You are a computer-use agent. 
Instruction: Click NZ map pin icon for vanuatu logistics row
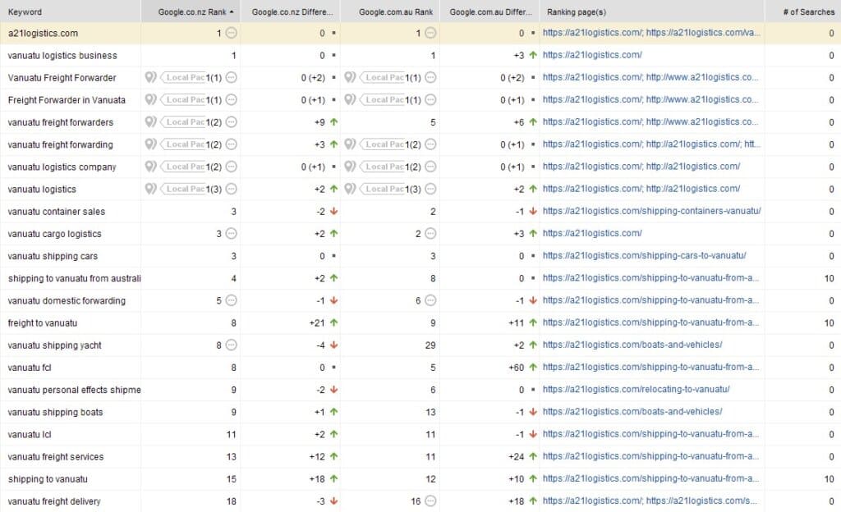151,189
